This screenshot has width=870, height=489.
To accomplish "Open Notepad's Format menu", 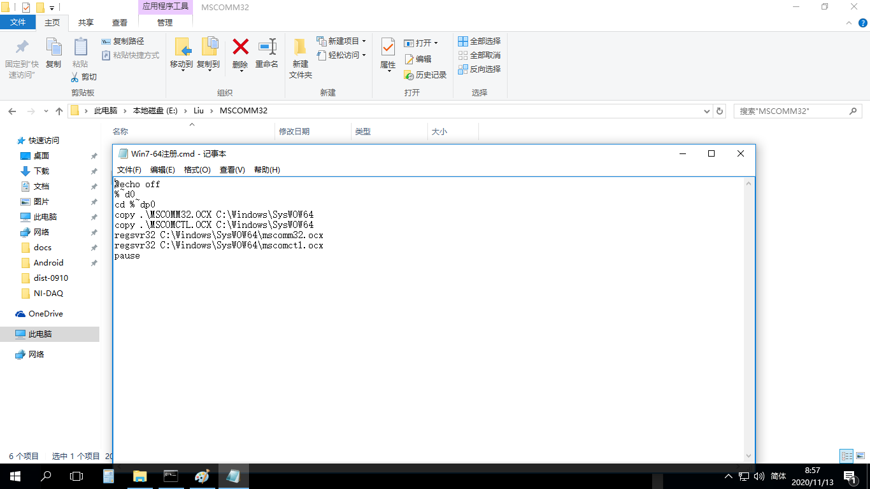I will click(197, 170).
